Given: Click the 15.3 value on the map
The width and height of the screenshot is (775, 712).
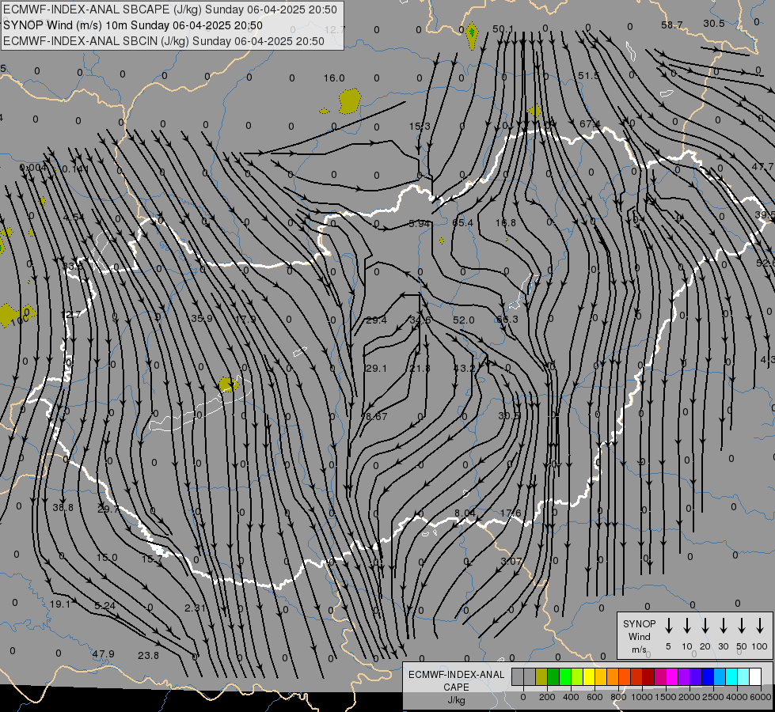Looking at the screenshot, I should pos(420,127).
